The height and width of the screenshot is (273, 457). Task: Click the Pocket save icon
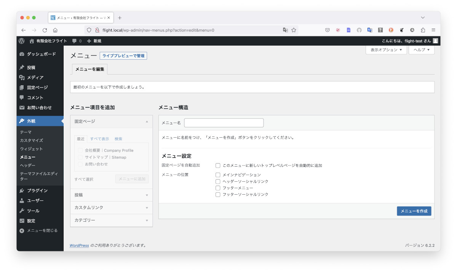pyautogui.click(x=327, y=30)
